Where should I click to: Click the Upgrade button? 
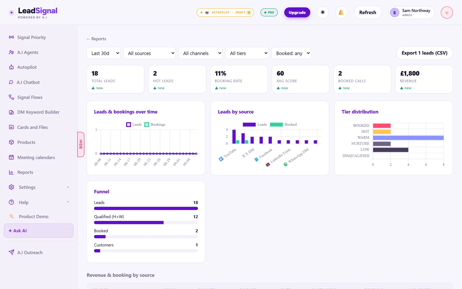click(297, 12)
